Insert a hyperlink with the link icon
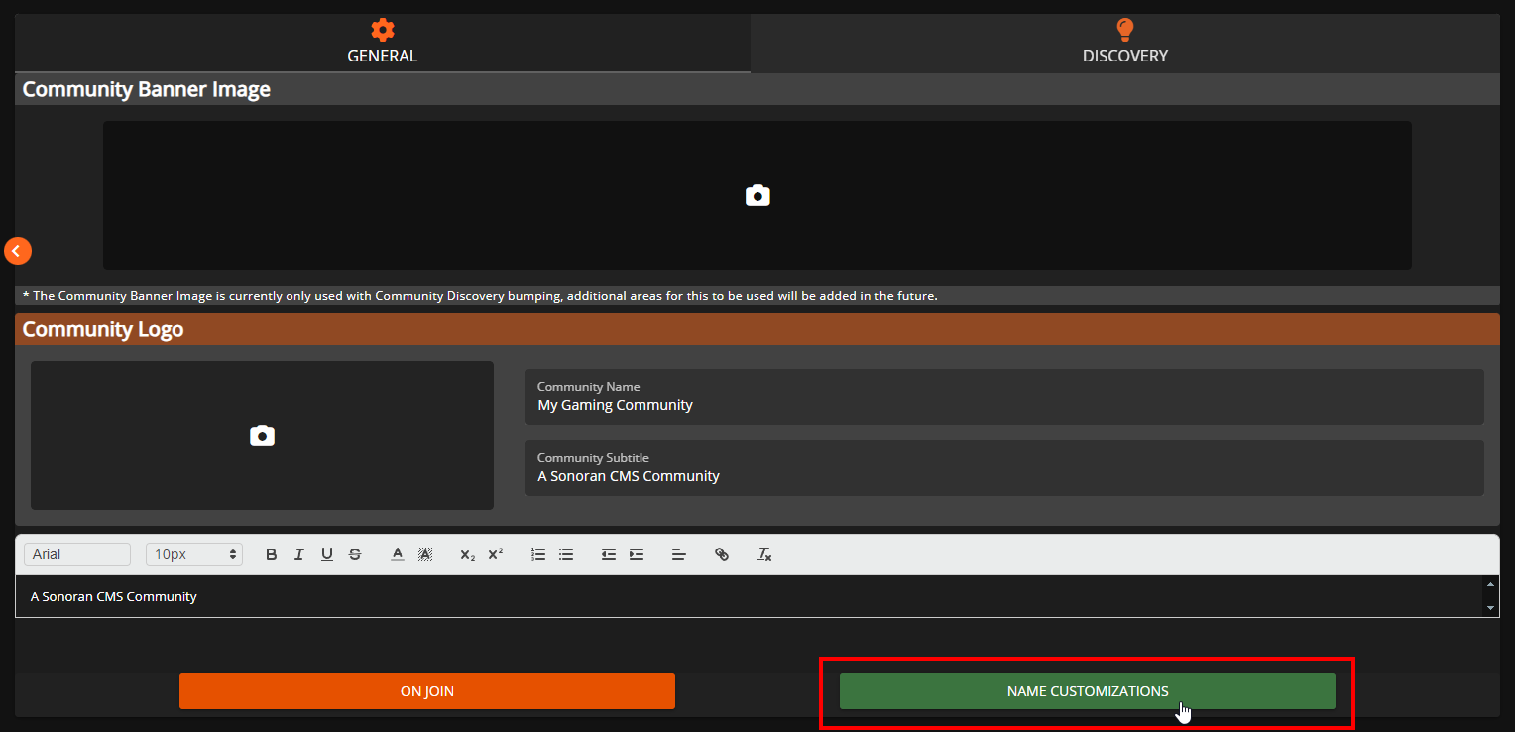The height and width of the screenshot is (732, 1515). 722,554
